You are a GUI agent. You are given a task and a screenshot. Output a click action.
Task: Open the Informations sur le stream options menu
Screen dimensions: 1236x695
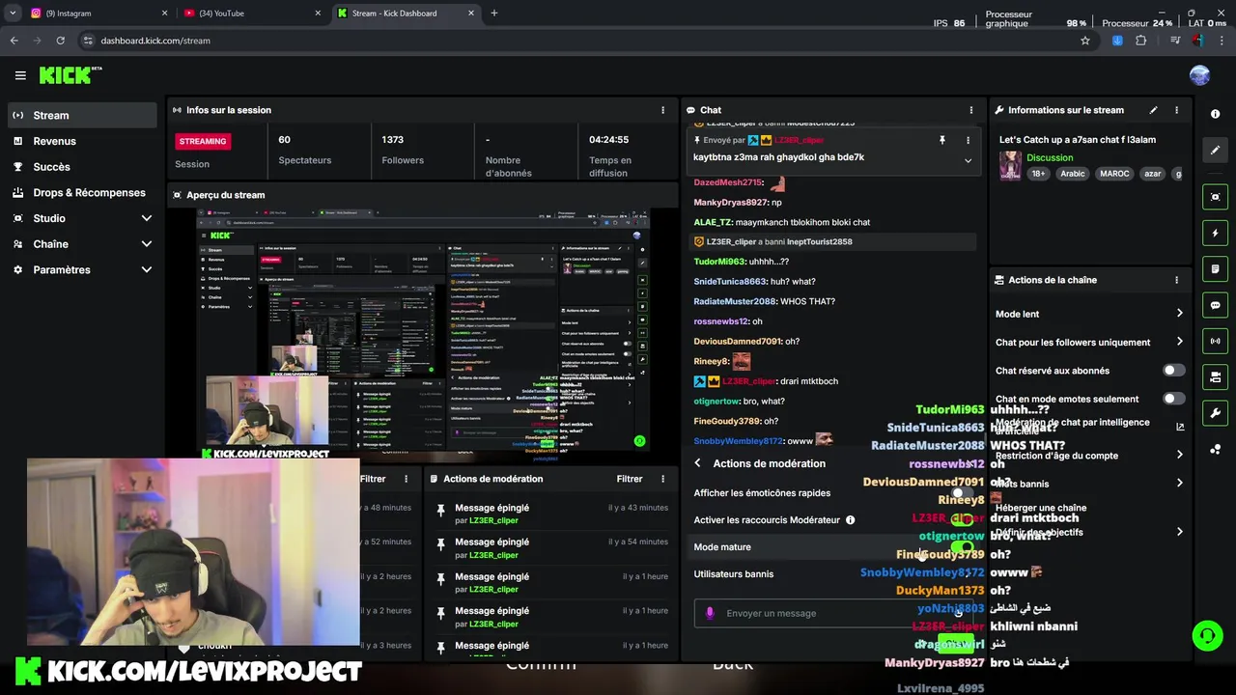pyautogui.click(x=1176, y=110)
